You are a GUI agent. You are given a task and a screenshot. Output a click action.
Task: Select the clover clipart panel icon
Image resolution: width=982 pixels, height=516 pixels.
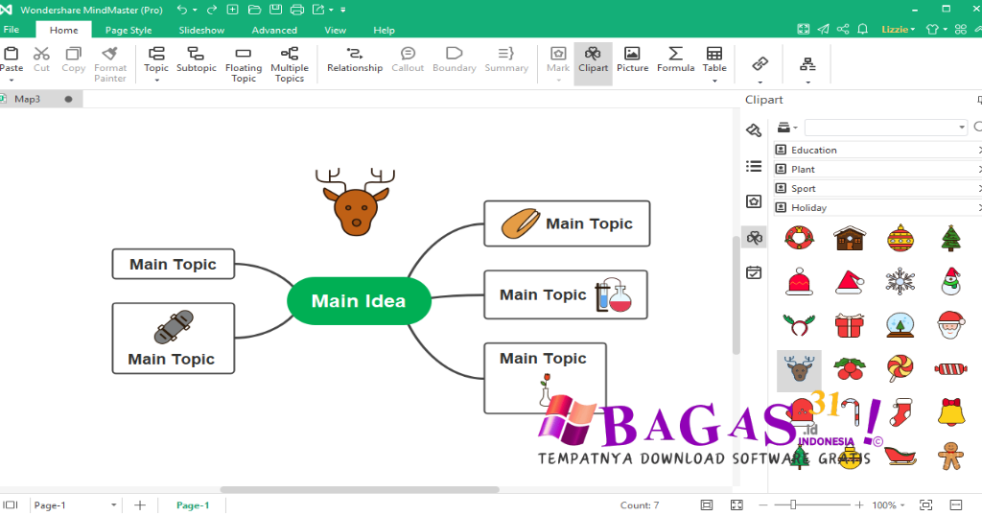pos(754,237)
